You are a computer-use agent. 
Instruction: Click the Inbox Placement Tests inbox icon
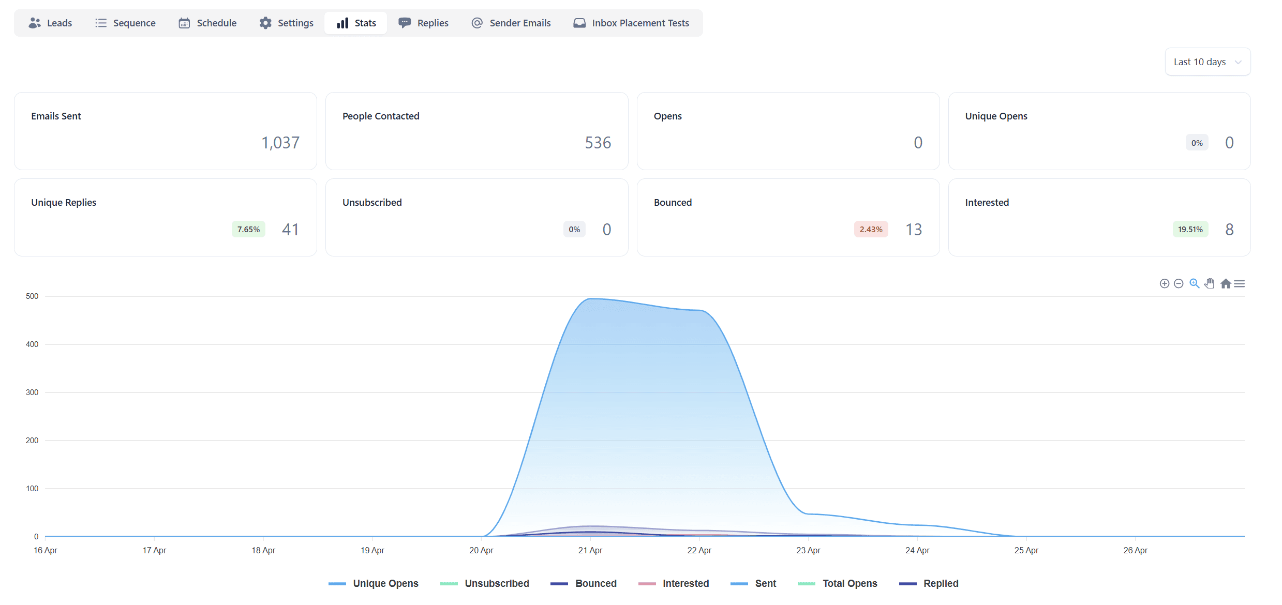click(579, 23)
